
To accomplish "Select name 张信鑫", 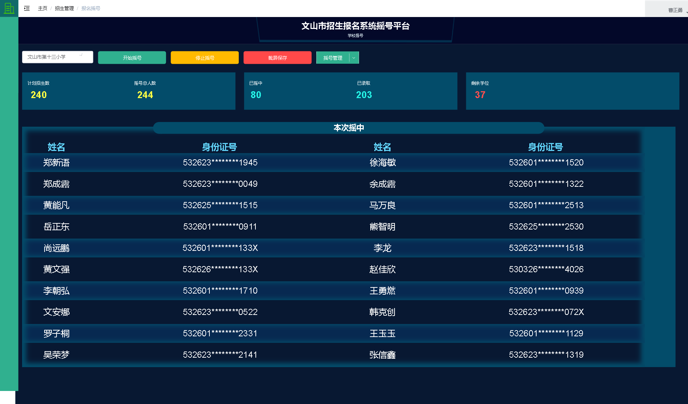I will (x=383, y=355).
